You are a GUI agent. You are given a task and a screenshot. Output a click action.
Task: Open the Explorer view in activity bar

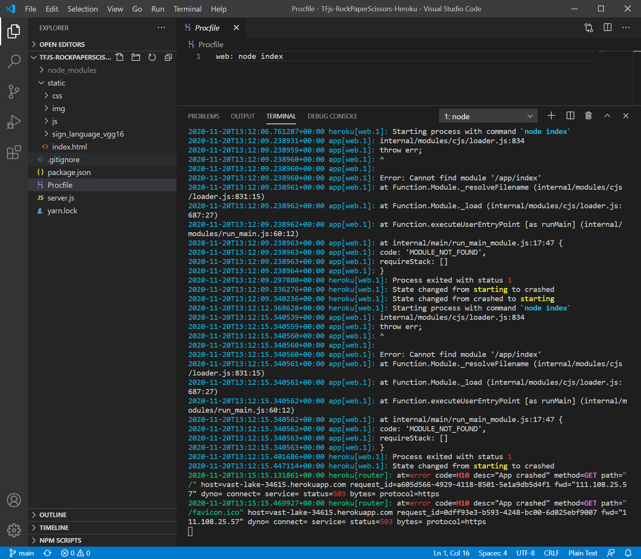14,31
